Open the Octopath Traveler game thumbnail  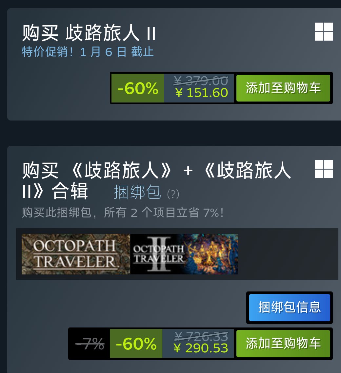76,254
